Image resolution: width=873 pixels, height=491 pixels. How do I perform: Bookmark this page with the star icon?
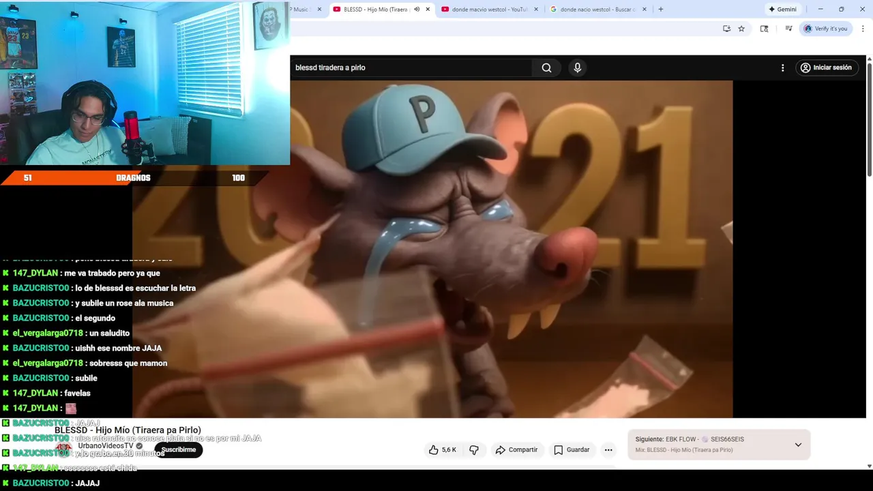click(x=741, y=29)
